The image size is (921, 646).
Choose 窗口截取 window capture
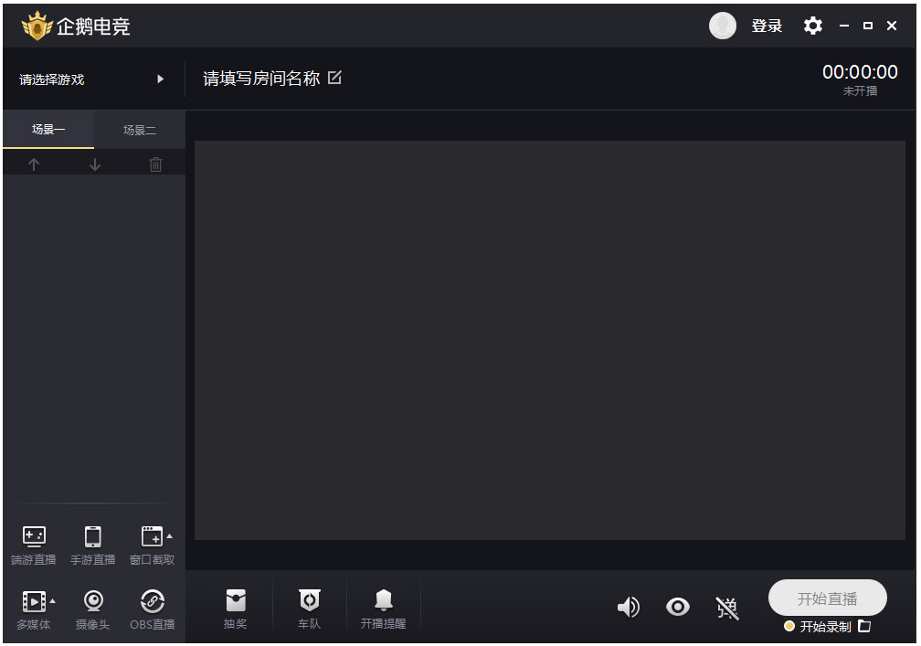click(152, 545)
